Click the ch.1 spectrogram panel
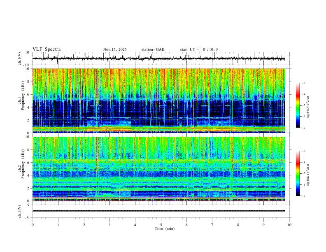 tap(158, 100)
